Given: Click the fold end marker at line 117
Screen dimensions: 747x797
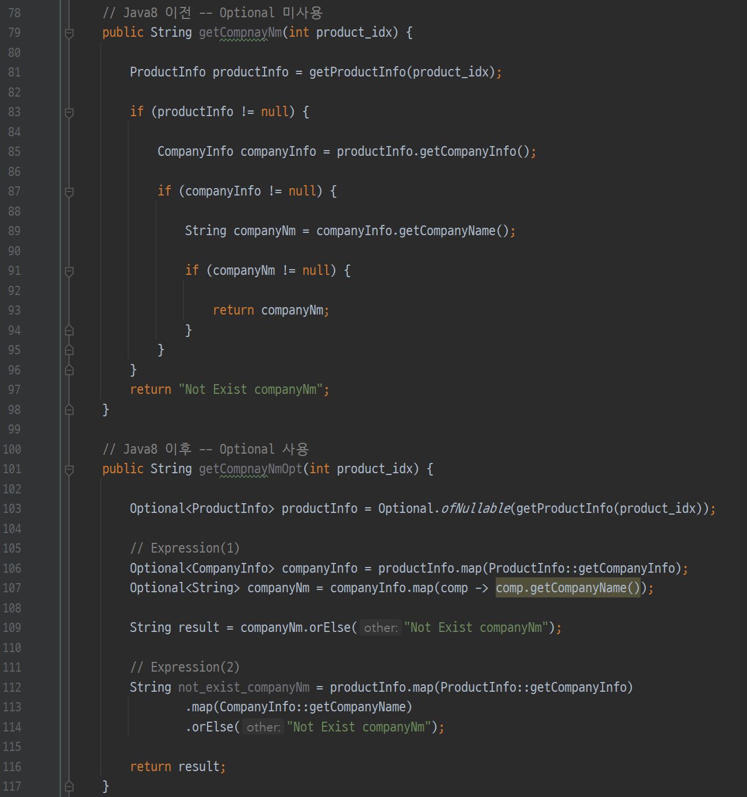Looking at the screenshot, I should point(69,786).
